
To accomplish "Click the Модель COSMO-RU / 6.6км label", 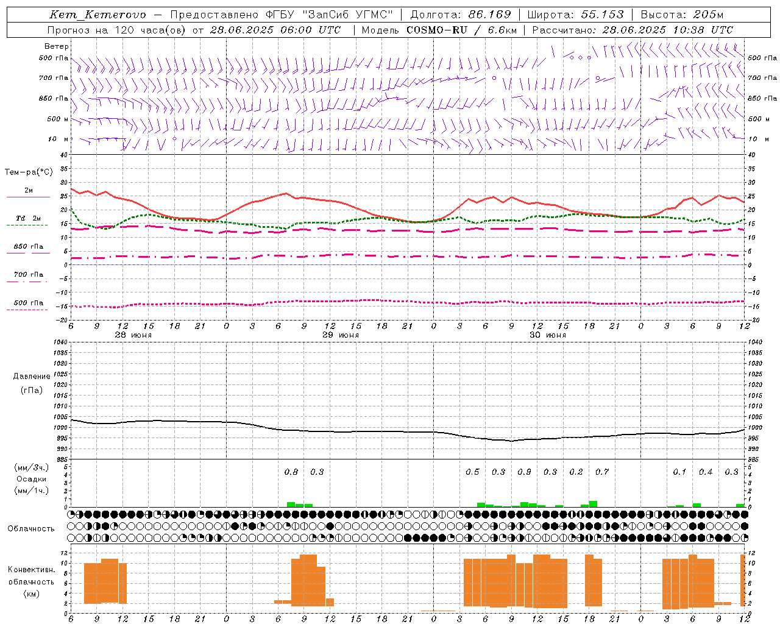I will (439, 30).
